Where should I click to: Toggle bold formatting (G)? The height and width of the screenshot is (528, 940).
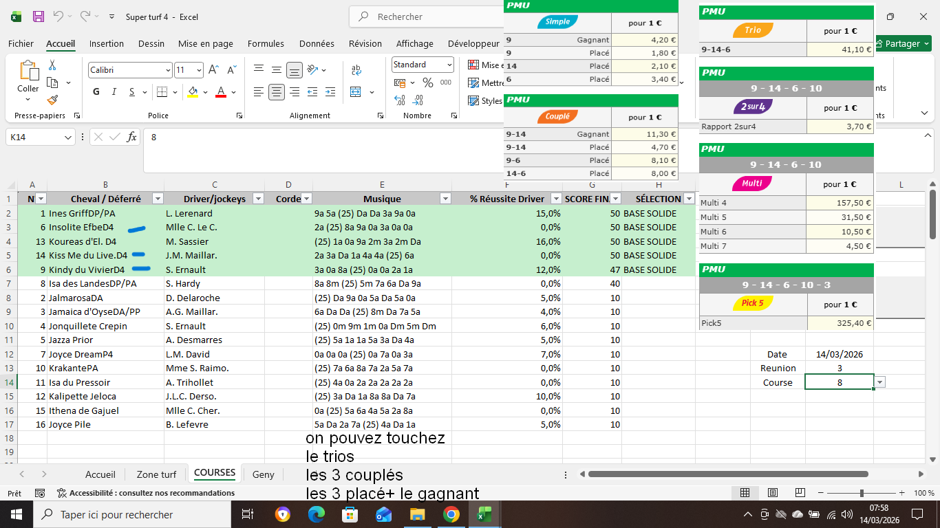[x=96, y=92]
